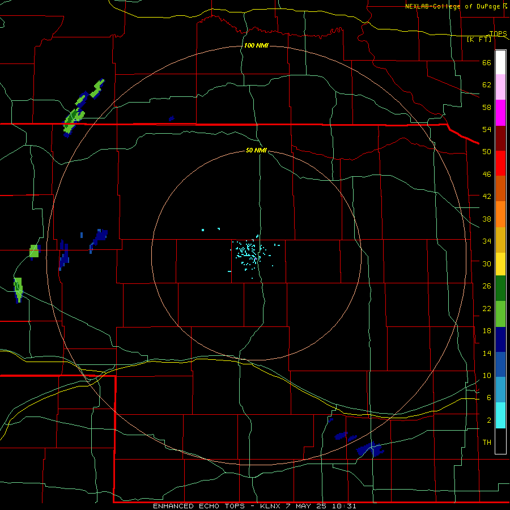510x510 pixels.
Task: Click the "TH" threshold legend label
Action: tap(487, 443)
